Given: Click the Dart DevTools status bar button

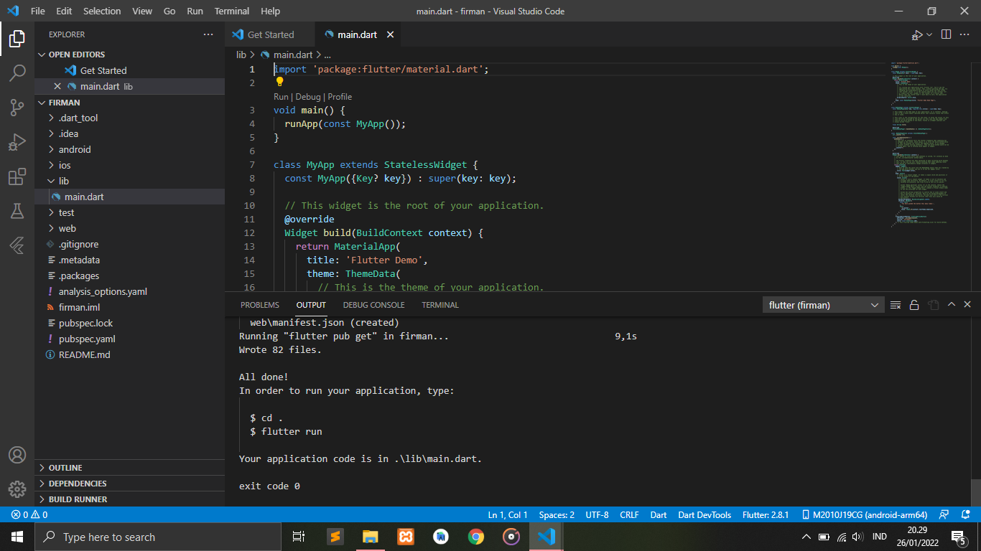Looking at the screenshot, I should (x=705, y=514).
